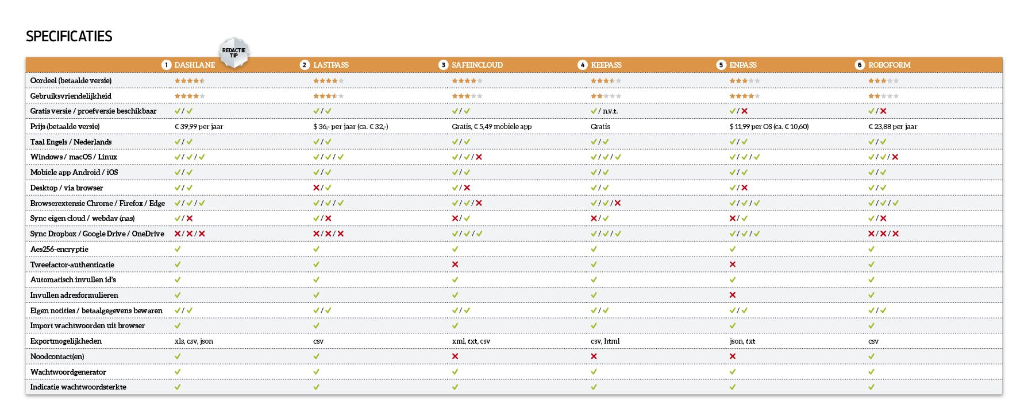Click the green check for RoboForm Wachtwoordgenerator
Viewport: 1028px width, 420px height.
[x=871, y=372]
